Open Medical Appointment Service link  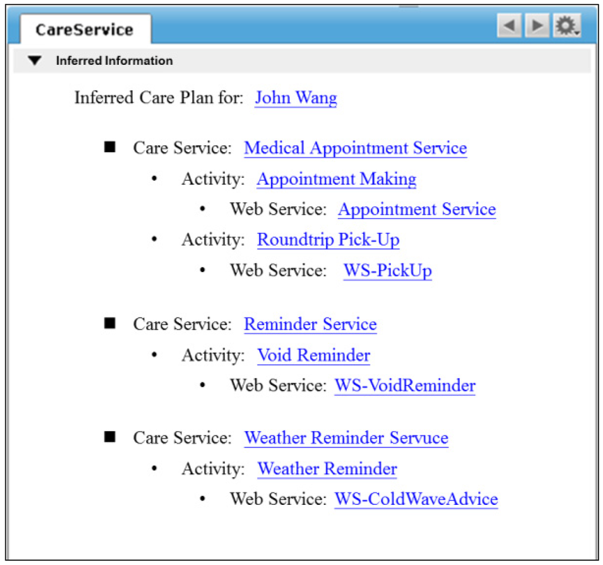[x=355, y=148]
